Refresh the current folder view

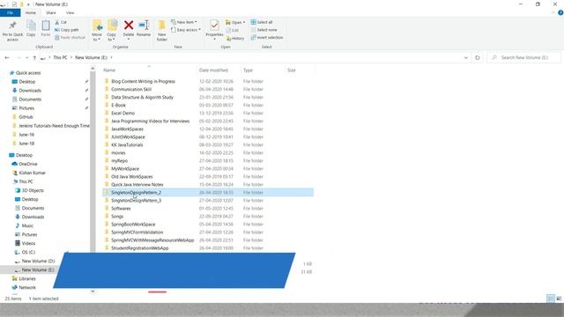tap(478, 57)
